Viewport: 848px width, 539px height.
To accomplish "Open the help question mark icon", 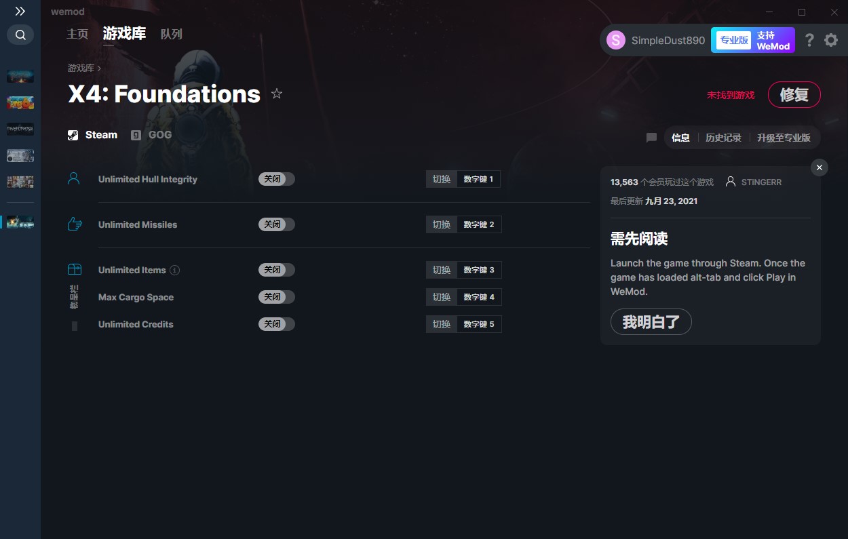I will (x=809, y=40).
